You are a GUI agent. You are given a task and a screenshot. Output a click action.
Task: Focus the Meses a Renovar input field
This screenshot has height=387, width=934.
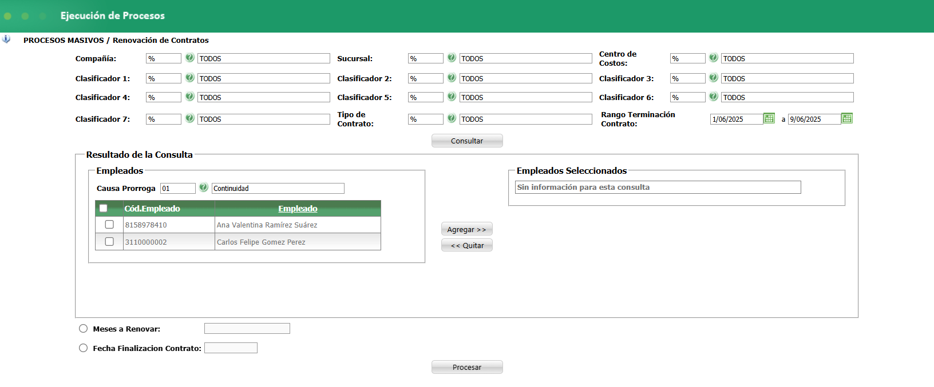click(247, 329)
